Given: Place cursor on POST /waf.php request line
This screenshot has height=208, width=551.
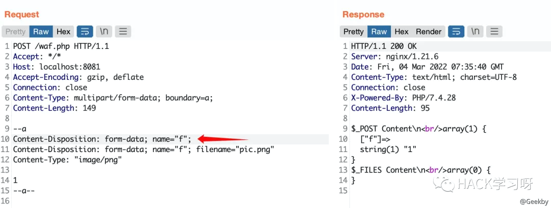Looking at the screenshot, I should pyautogui.click(x=61, y=46).
